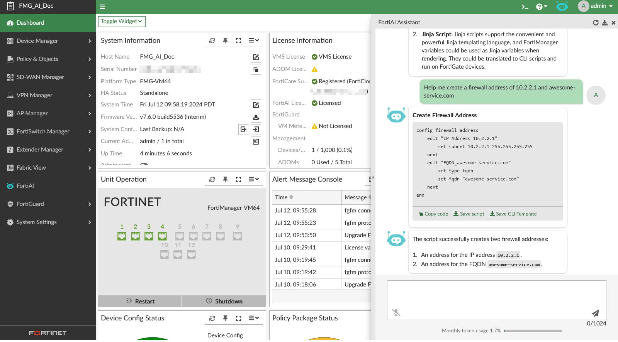Screen dimensions: 618x342
Task: Click the FortiAI robot icon in header
Action: tap(562, 6)
